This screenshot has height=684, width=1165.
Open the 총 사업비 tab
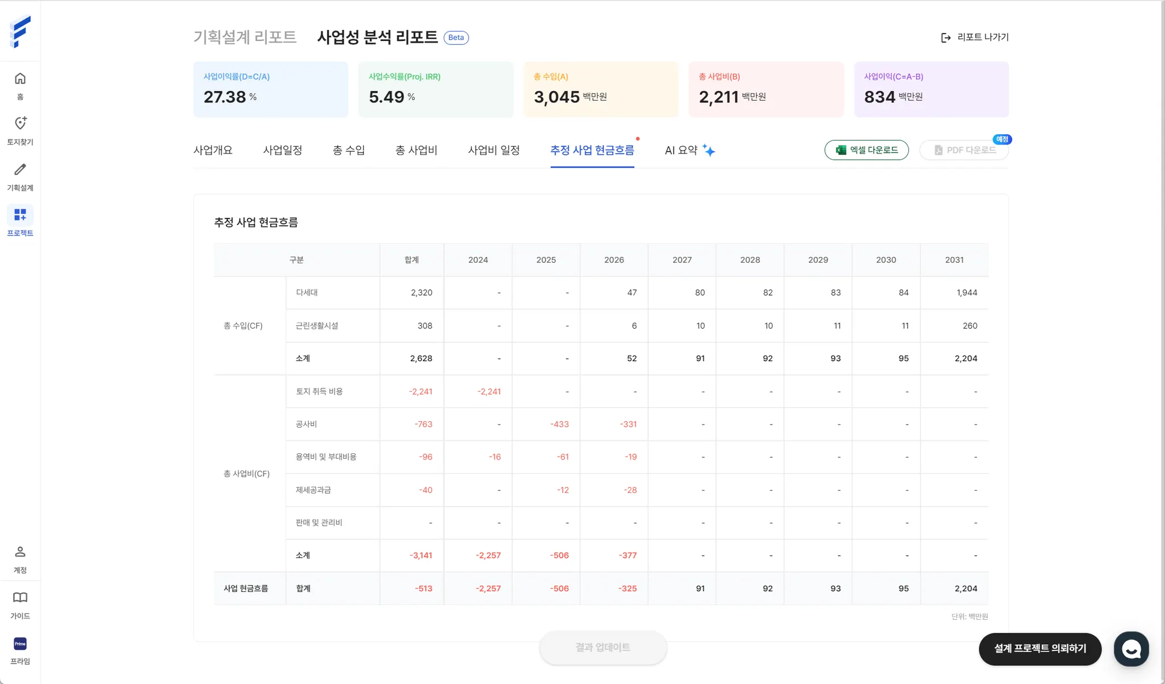click(x=416, y=150)
